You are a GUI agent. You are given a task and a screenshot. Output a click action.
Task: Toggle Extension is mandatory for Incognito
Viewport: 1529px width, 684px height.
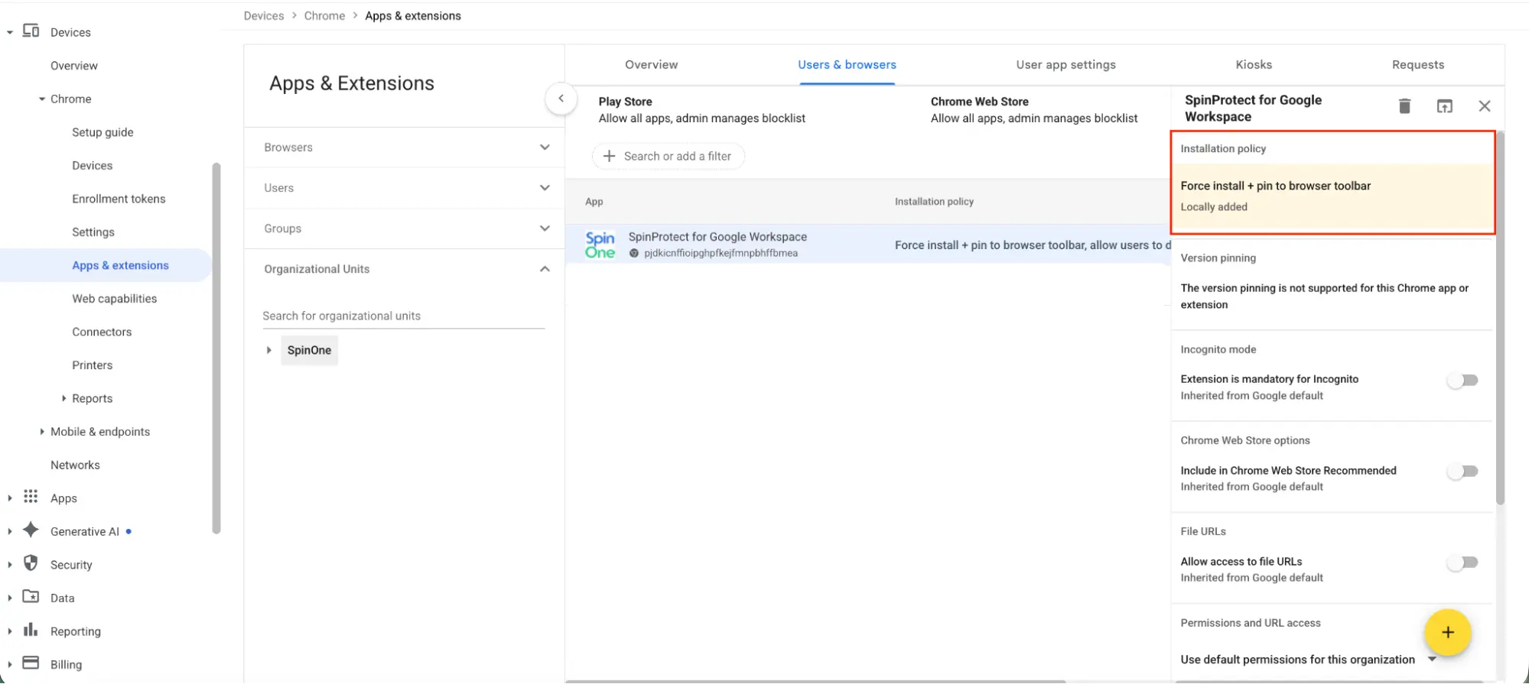tap(1462, 381)
